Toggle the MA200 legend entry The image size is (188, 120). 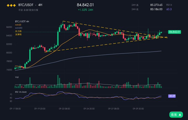tap(19, 28)
